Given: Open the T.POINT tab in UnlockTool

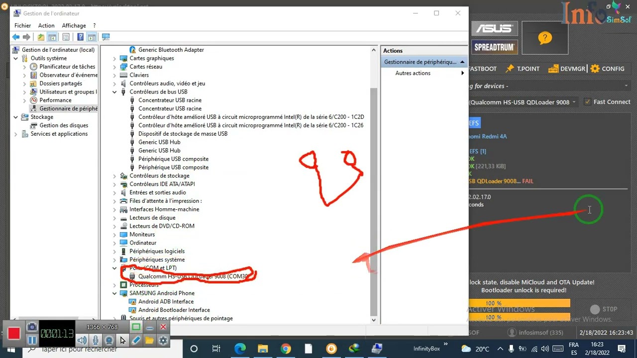Looking at the screenshot, I should 523,69.
